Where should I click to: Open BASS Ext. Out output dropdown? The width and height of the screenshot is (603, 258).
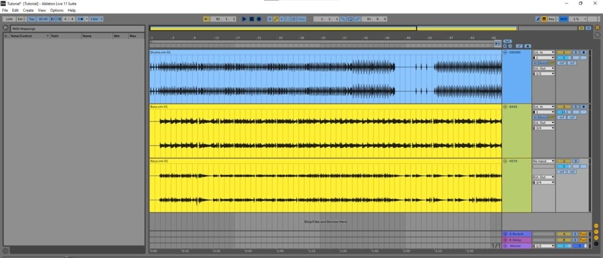point(544,123)
